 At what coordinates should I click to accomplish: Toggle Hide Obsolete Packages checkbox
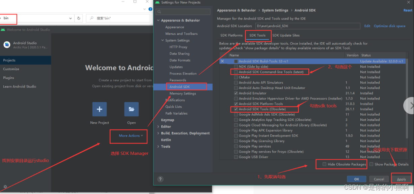click(x=324, y=164)
